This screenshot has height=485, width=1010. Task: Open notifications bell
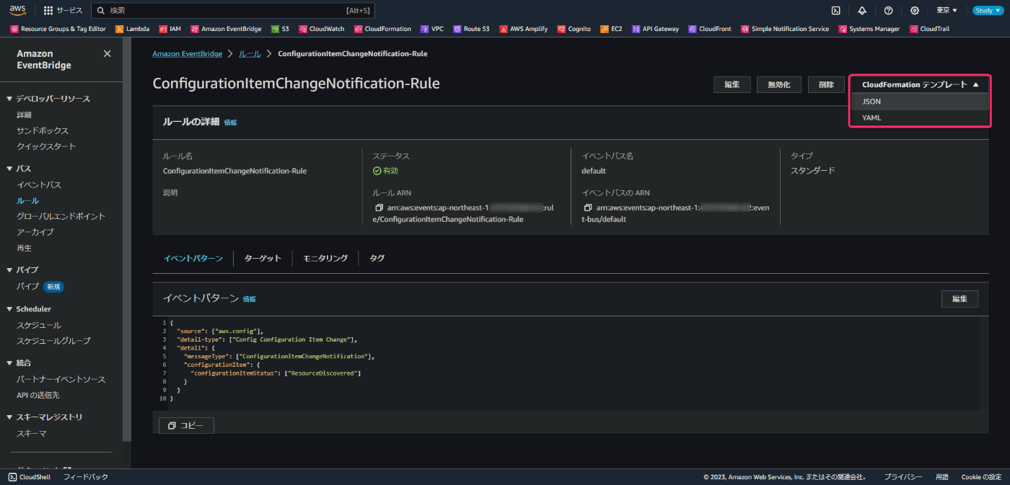[862, 10]
